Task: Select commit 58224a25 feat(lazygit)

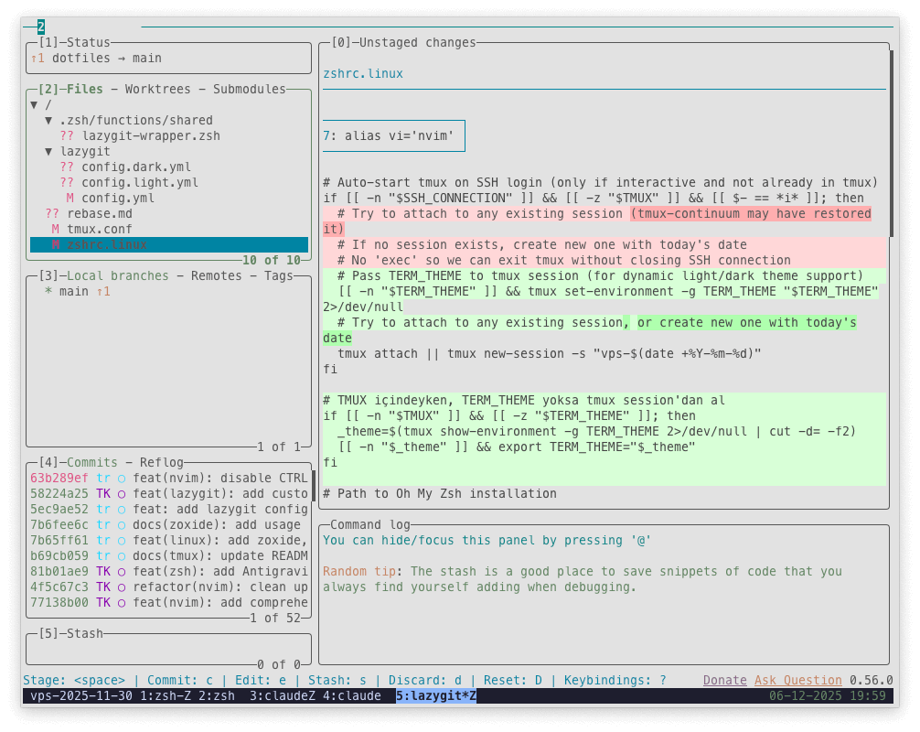Action: point(169,494)
